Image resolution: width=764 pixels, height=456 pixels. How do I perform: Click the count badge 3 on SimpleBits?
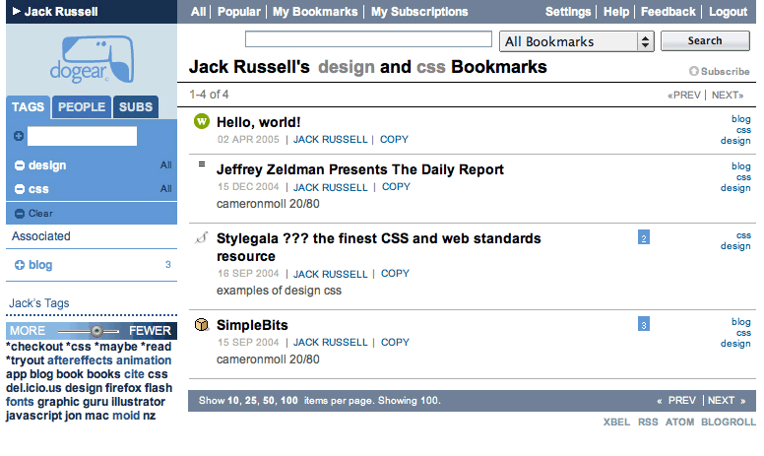[644, 324]
